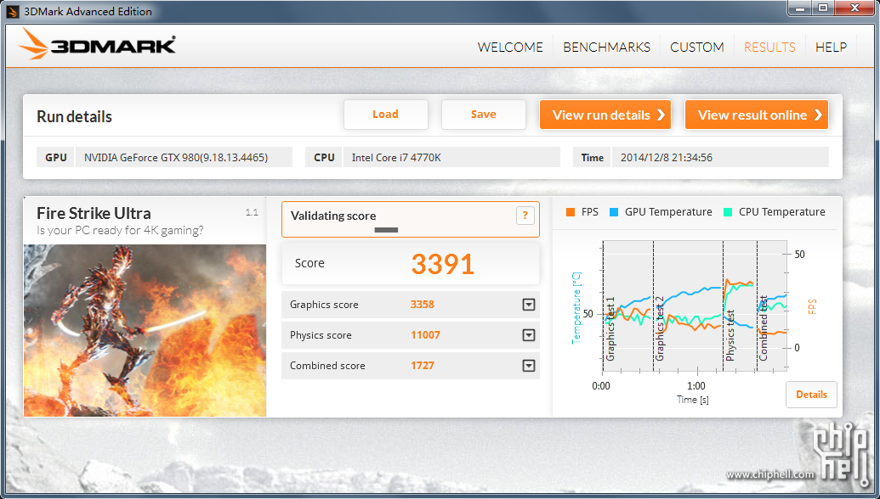Image resolution: width=880 pixels, height=499 pixels.
Task: Switch to the BENCHMARKS tab
Action: 607,47
